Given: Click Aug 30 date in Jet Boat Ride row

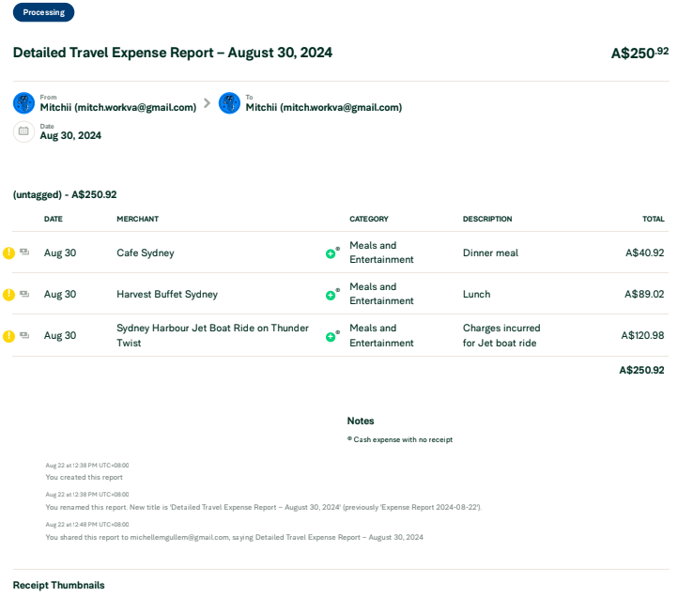Looking at the screenshot, I should 60,336.
